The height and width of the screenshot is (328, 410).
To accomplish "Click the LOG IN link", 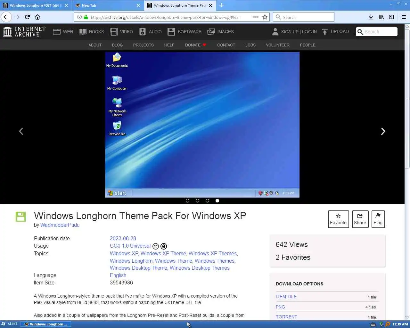I will (309, 32).
